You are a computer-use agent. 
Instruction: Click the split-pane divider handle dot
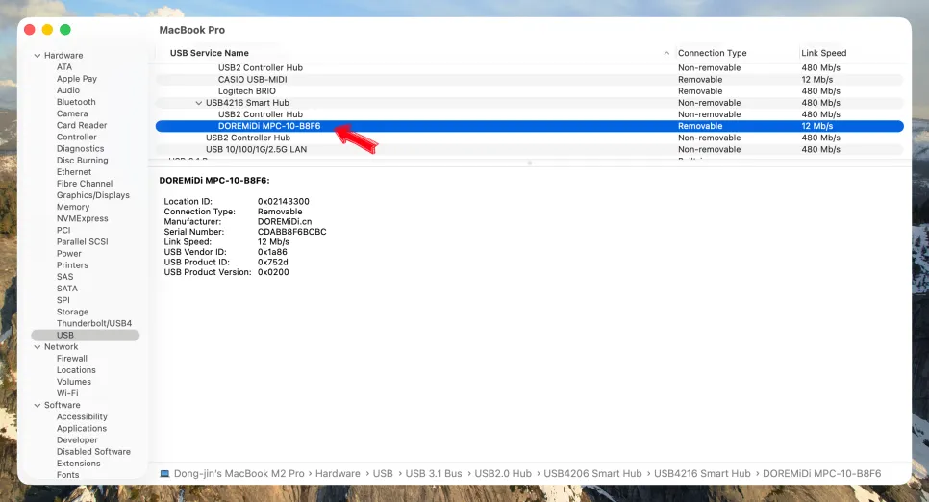click(530, 163)
